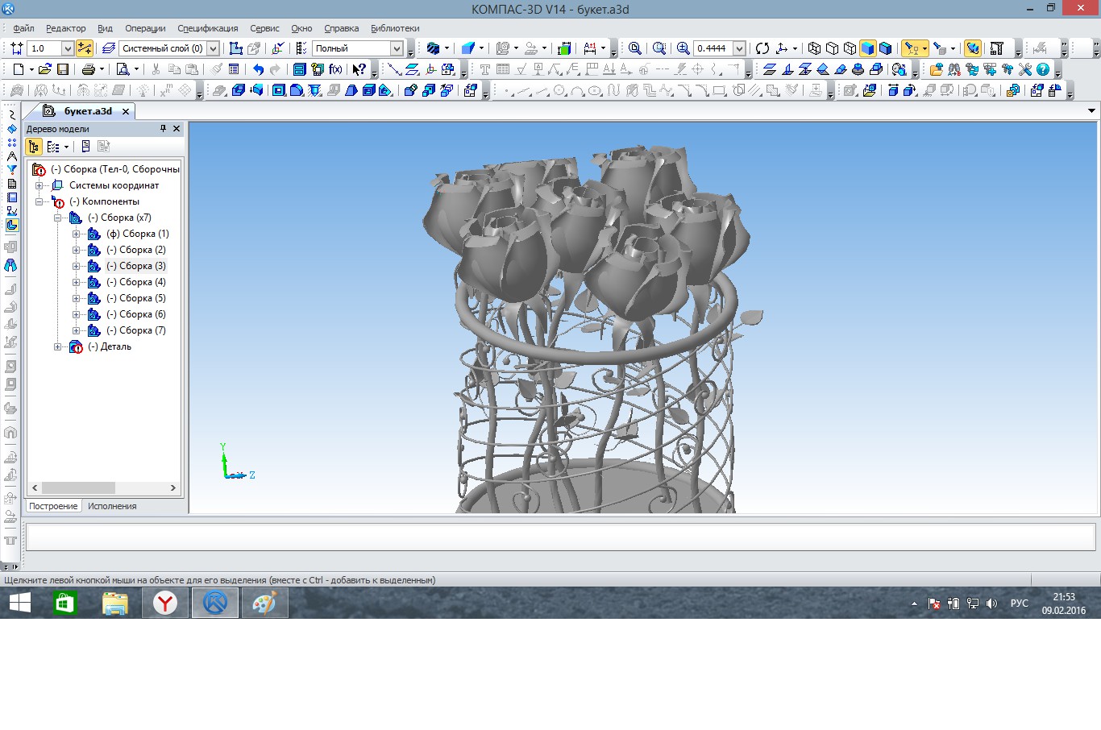Toggle the shaded rendering display mode
The height and width of the screenshot is (730, 1101).
[x=867, y=48]
